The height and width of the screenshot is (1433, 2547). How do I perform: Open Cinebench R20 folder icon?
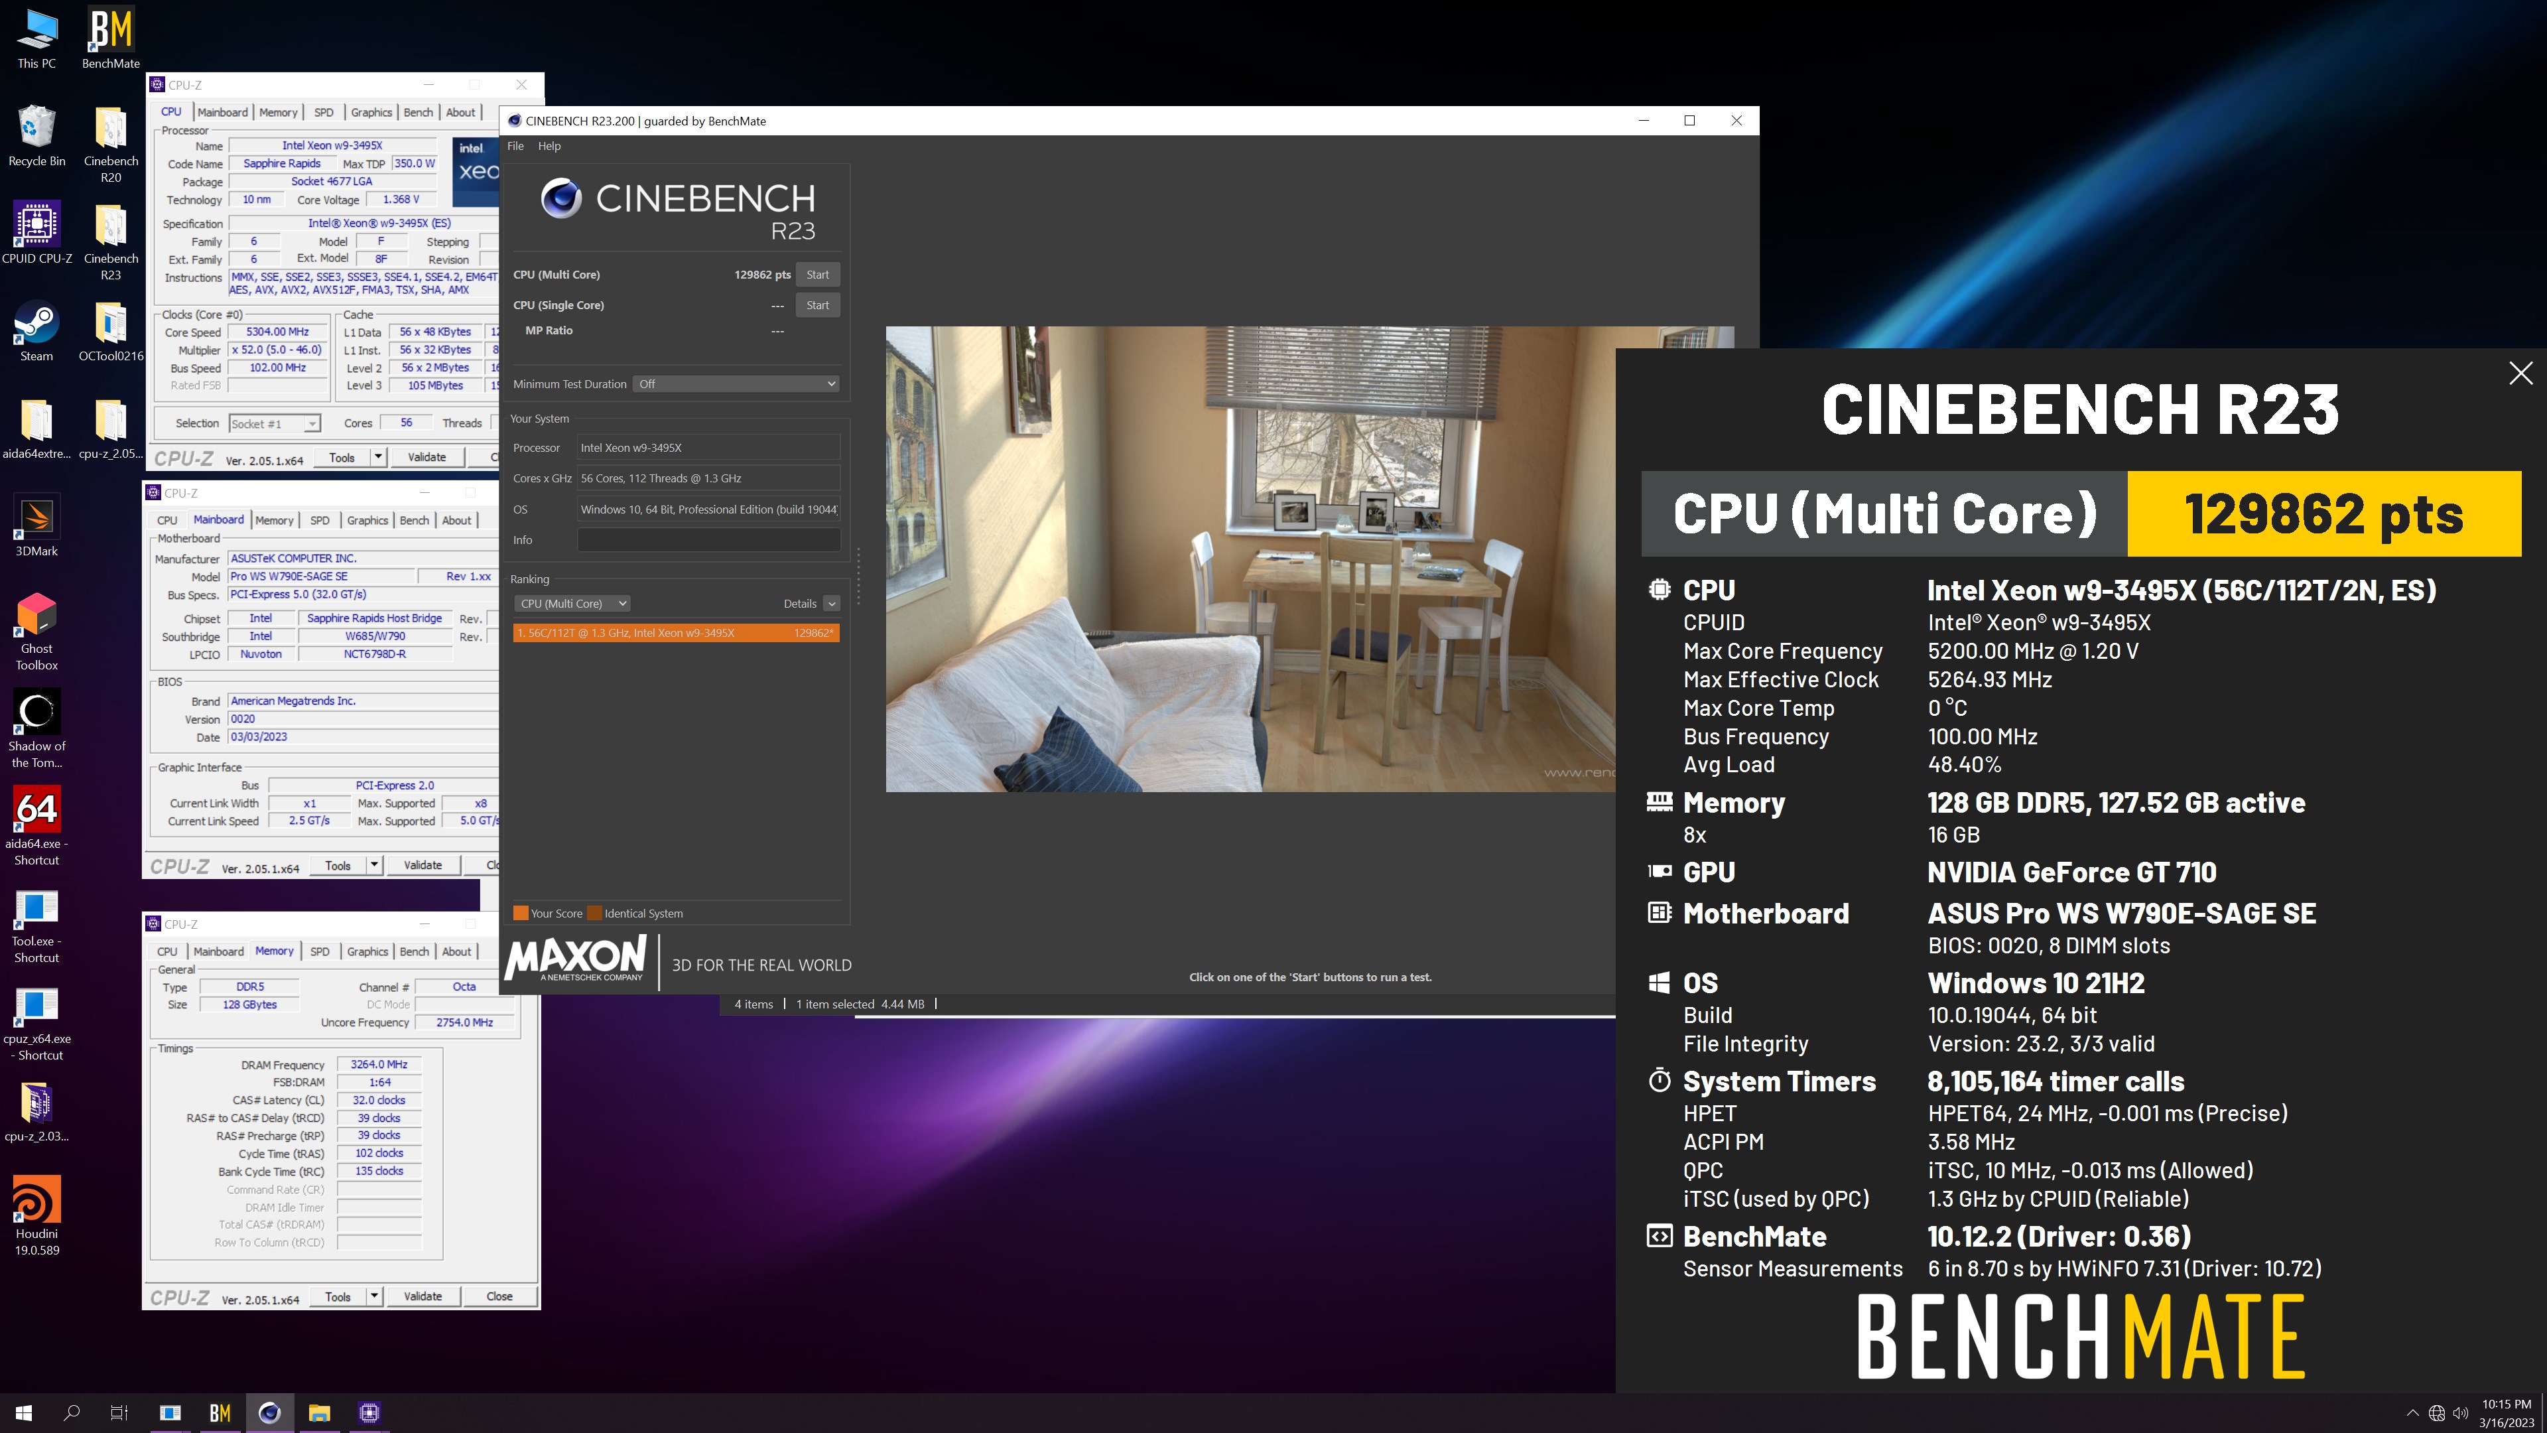click(111, 145)
